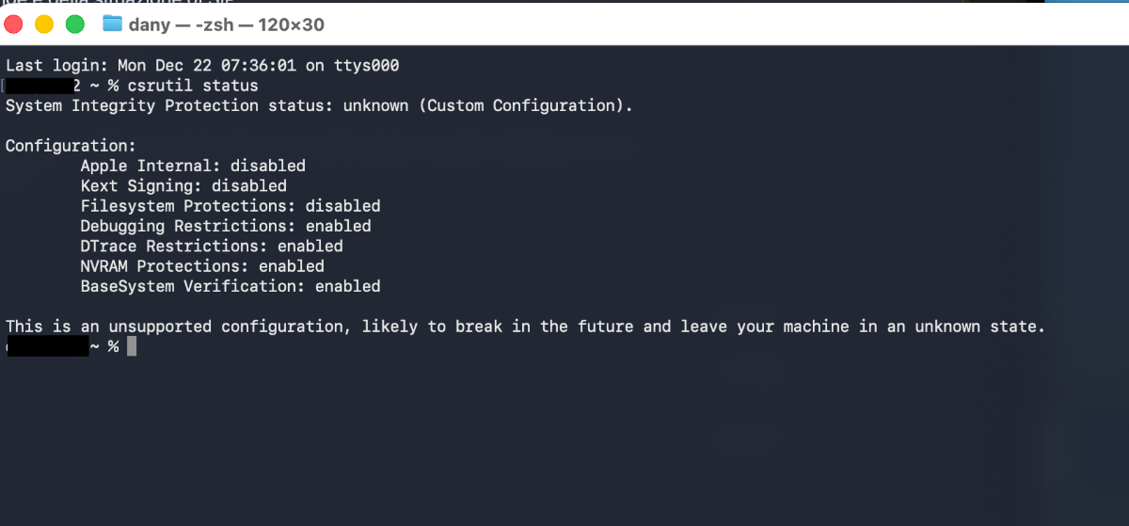1129x526 pixels.
Task: Click the "BaseSystem Verification: enabled" entry
Action: [231, 286]
